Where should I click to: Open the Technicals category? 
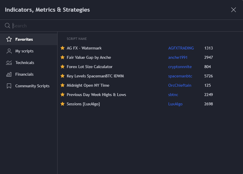[24, 63]
